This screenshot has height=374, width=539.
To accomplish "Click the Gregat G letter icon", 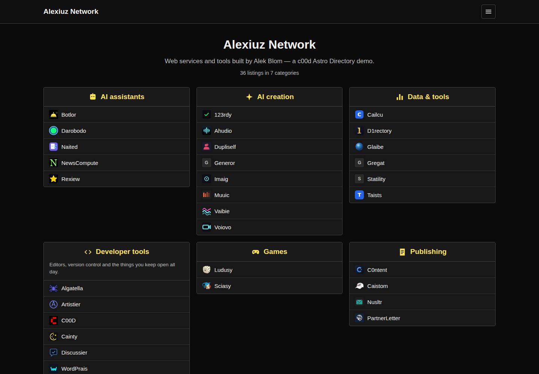I will (359, 163).
